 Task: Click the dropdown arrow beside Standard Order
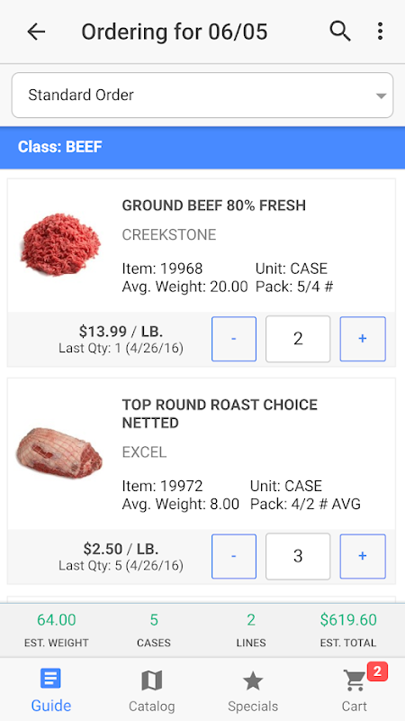pyautogui.click(x=381, y=96)
